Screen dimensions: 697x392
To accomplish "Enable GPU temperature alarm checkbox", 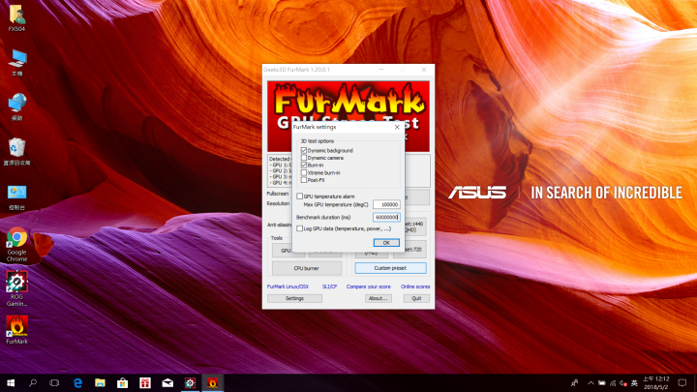I will tap(299, 196).
